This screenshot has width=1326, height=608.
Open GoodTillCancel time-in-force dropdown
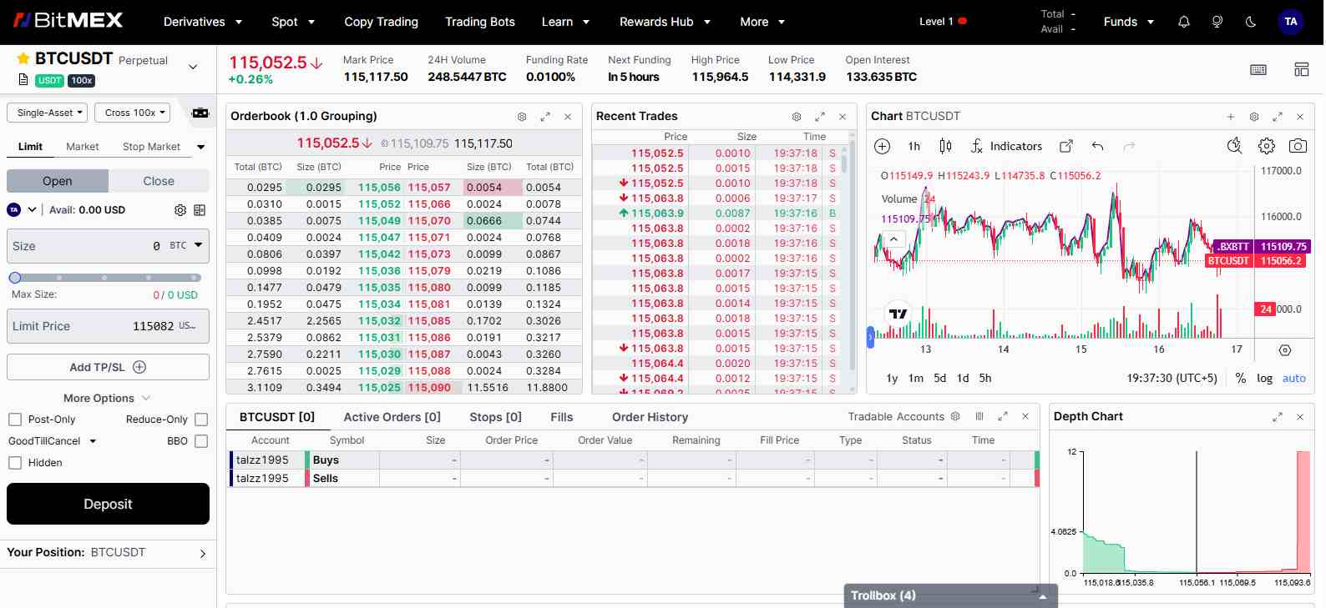point(53,441)
